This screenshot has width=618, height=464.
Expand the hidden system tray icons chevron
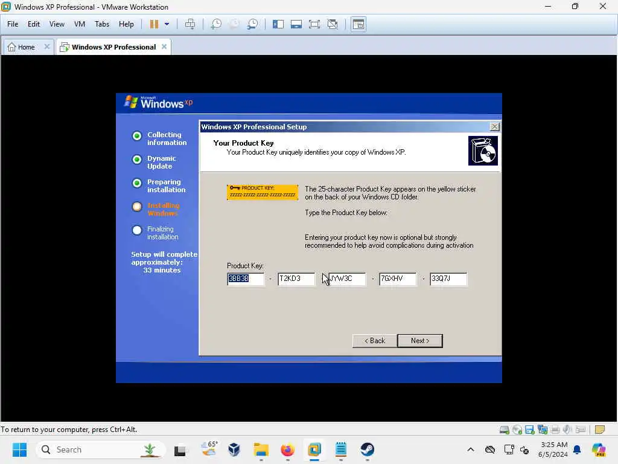pyautogui.click(x=471, y=449)
